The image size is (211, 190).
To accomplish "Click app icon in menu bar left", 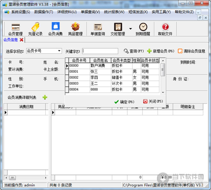I will tap(7, 12).
